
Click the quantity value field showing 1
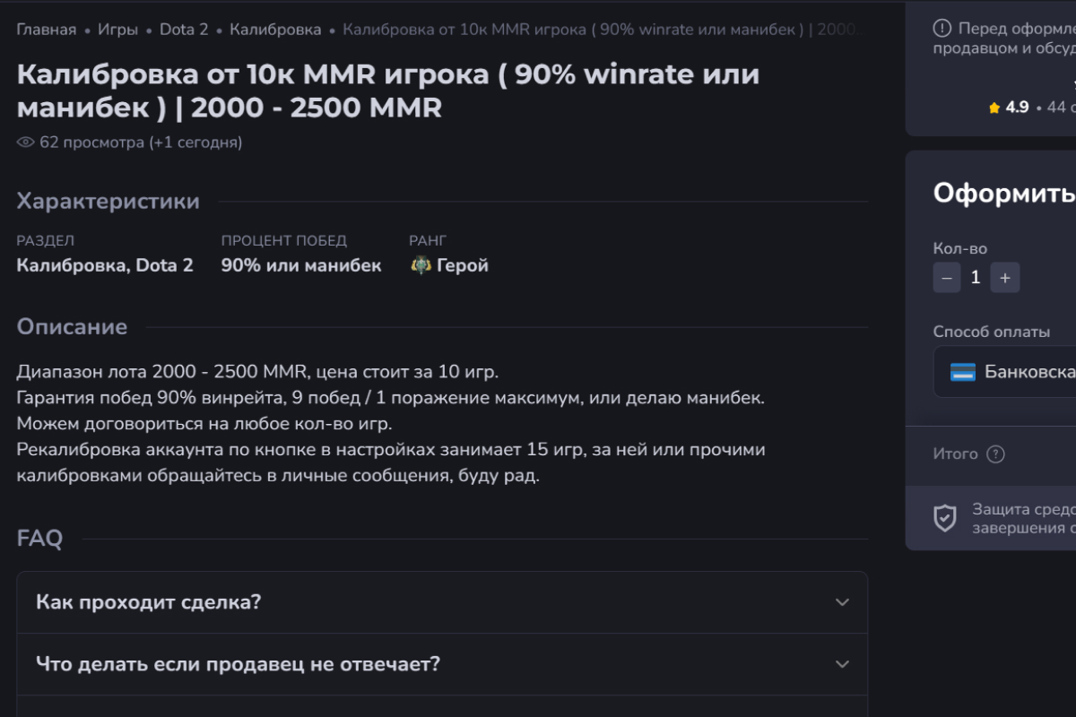tap(976, 278)
